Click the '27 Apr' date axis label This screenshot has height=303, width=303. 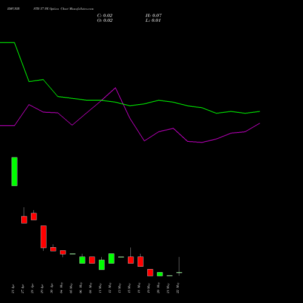point(22,288)
